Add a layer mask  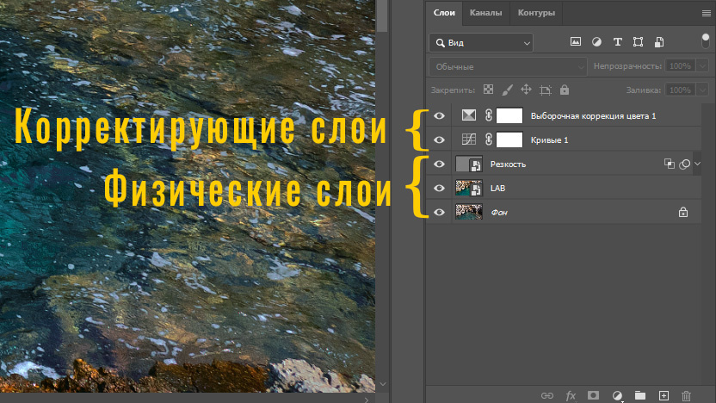click(593, 395)
